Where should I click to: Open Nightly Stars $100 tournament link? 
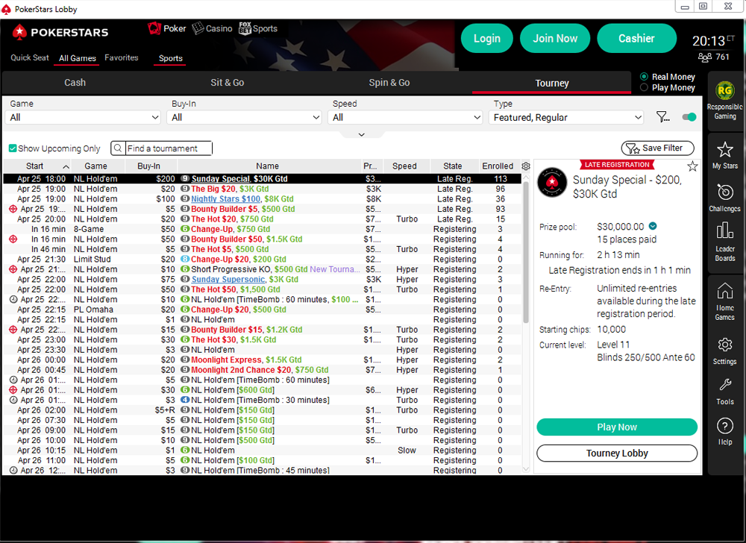[x=225, y=198]
